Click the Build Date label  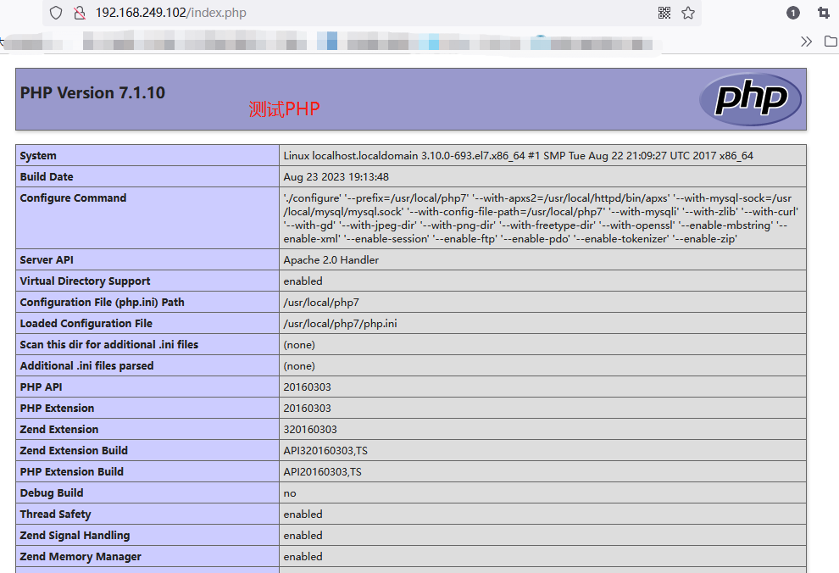[47, 176]
